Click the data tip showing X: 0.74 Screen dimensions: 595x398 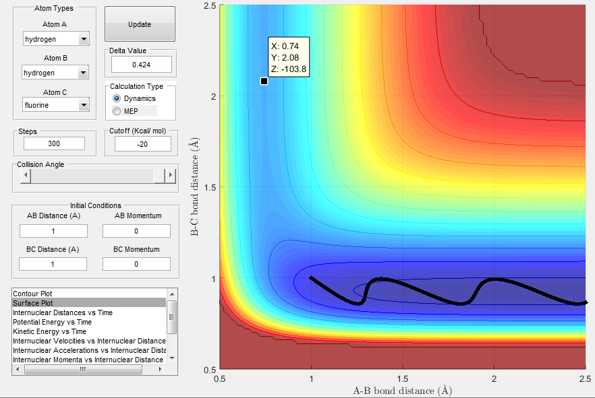coord(289,57)
